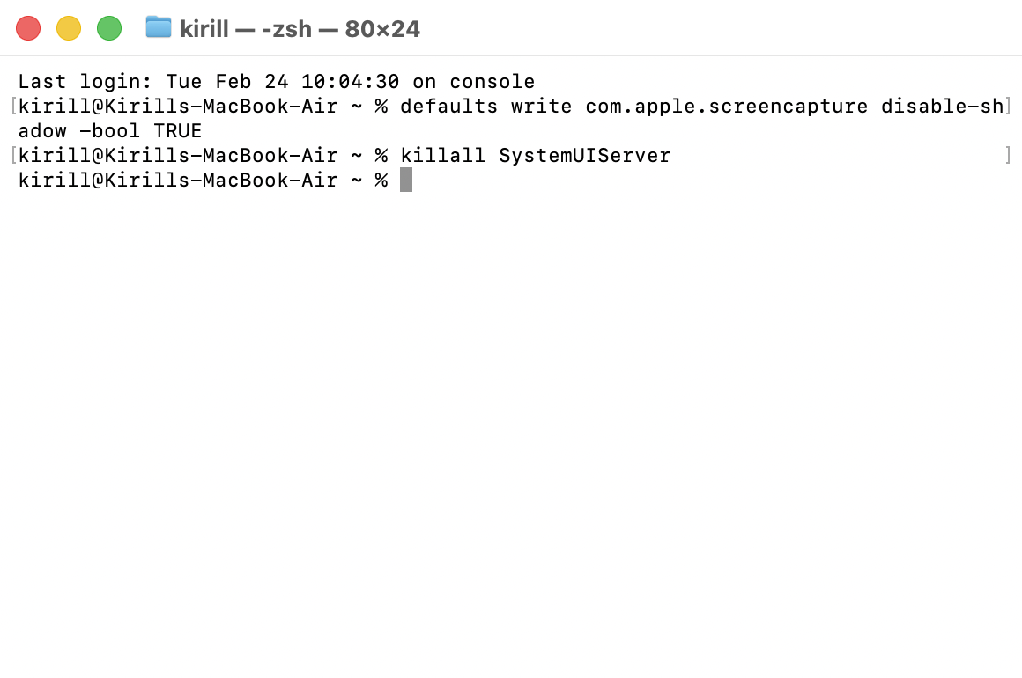Click the empty terminal area below the prompt
Image resolution: width=1022 pixels, height=678 pixels.
click(511, 396)
